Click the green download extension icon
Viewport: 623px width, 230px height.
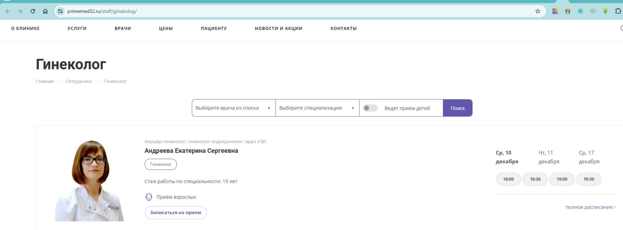[x=605, y=11]
